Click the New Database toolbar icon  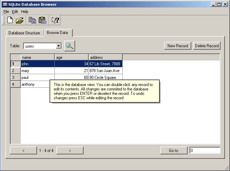10,20
